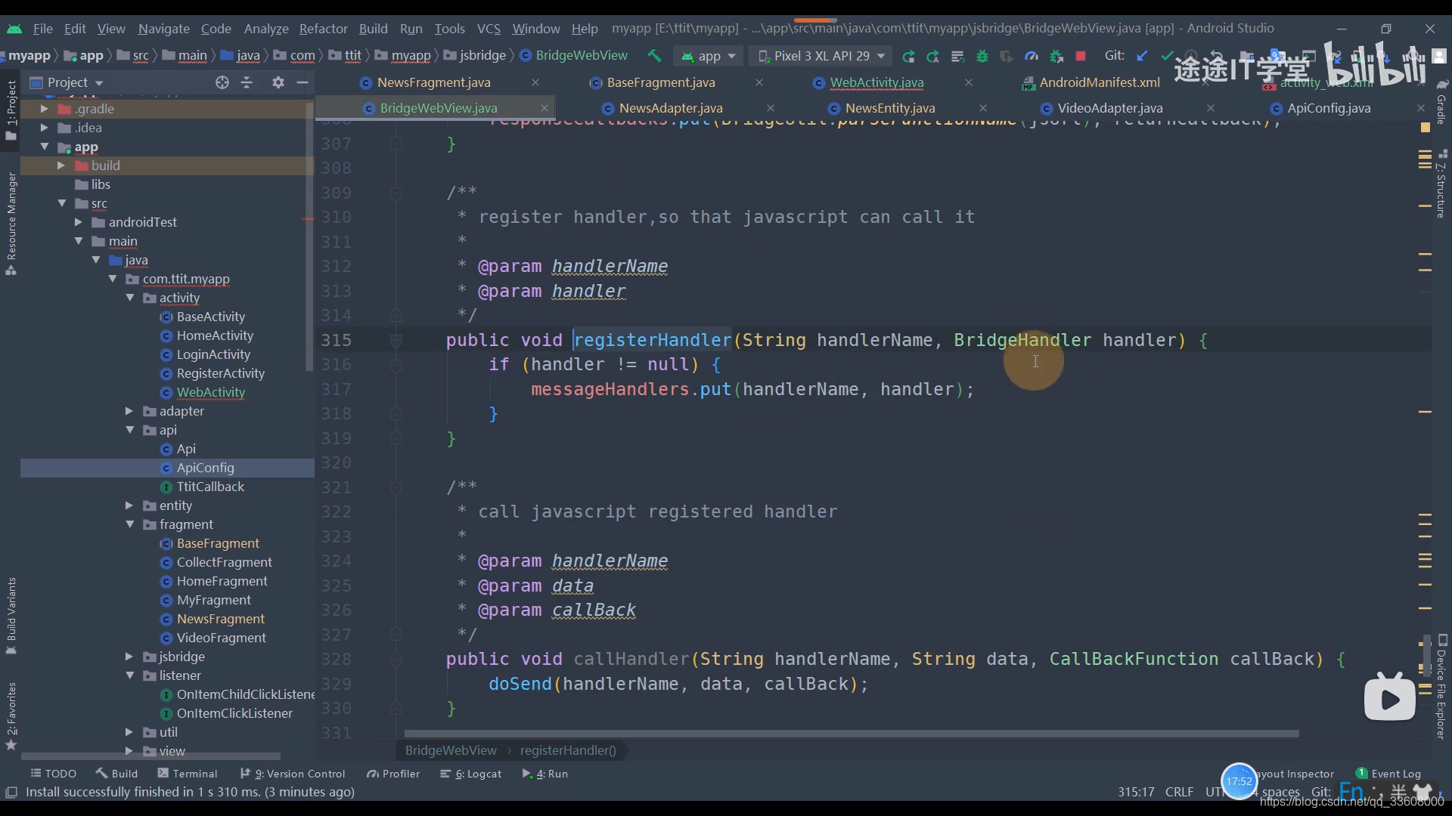Open the Project panel gear settings
The height and width of the screenshot is (816, 1452).
coord(278,82)
